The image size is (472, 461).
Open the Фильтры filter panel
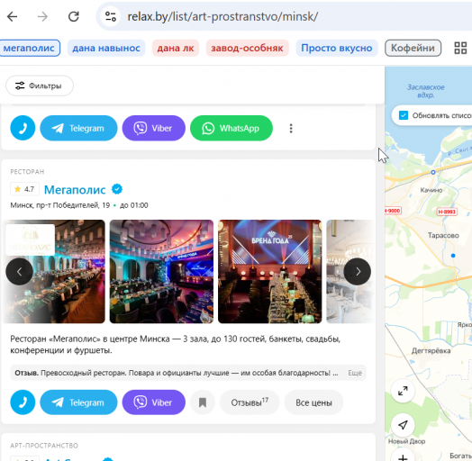(40, 86)
